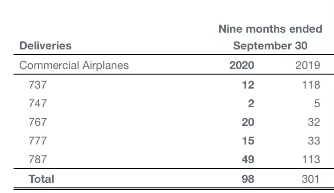Select the 737 row label
The image size is (334, 193).
tap(37, 85)
